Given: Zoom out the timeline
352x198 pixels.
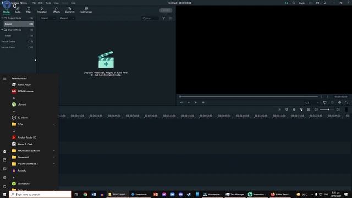Looking at the screenshot, I should [316, 109].
